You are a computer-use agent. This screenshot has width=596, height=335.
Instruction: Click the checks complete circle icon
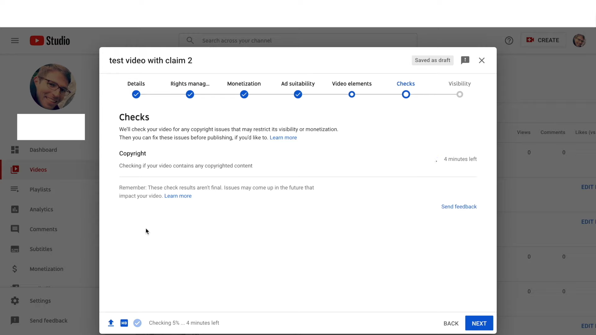pyautogui.click(x=138, y=323)
